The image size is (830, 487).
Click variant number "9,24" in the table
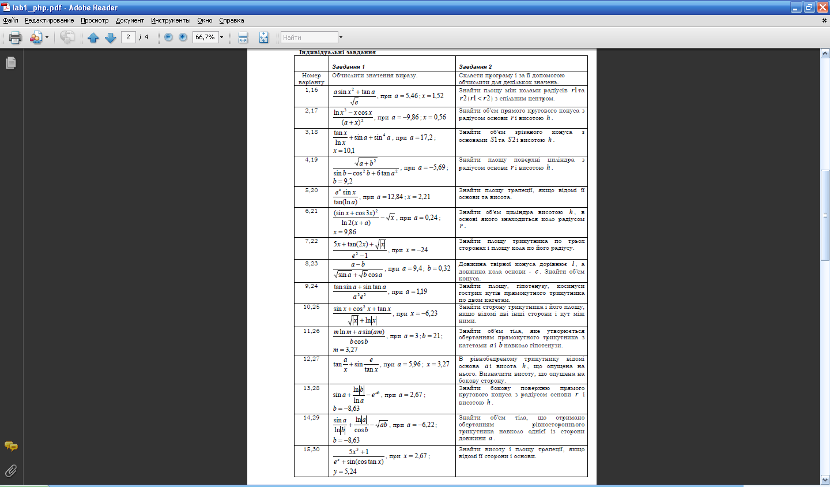tap(311, 286)
